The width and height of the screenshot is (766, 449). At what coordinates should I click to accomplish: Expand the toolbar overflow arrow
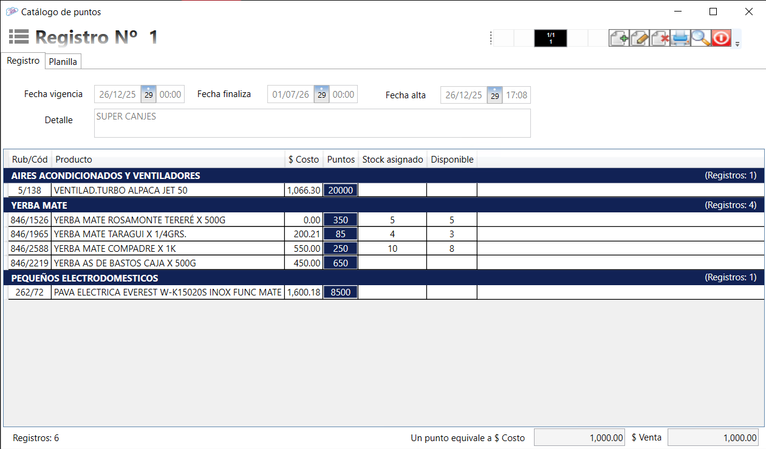point(737,44)
